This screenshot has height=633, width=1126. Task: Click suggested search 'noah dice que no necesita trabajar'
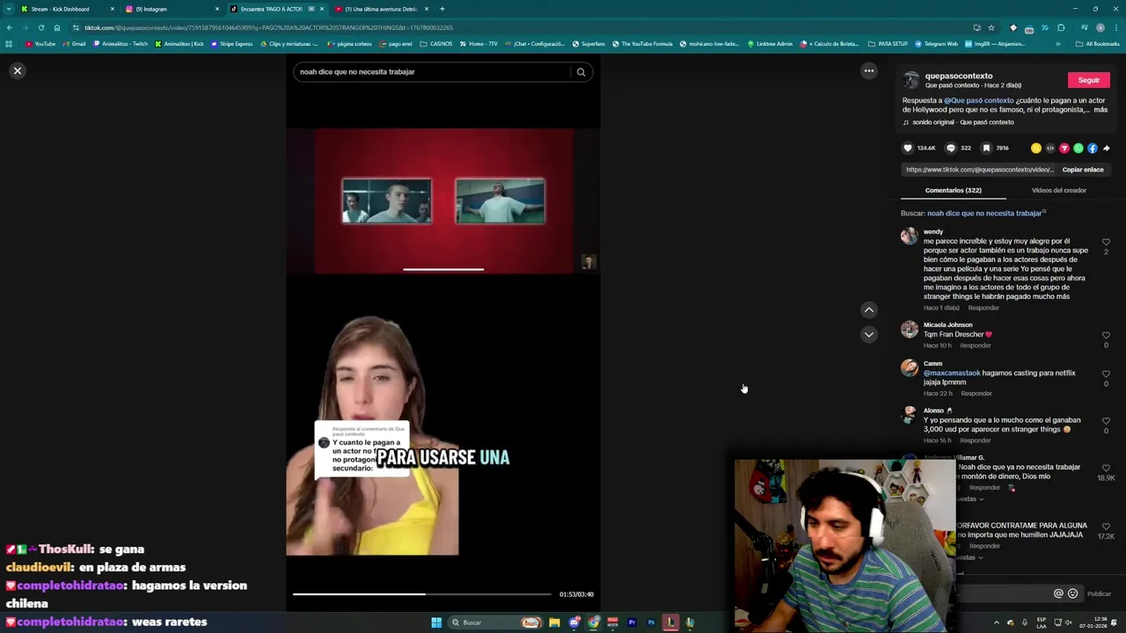point(985,213)
